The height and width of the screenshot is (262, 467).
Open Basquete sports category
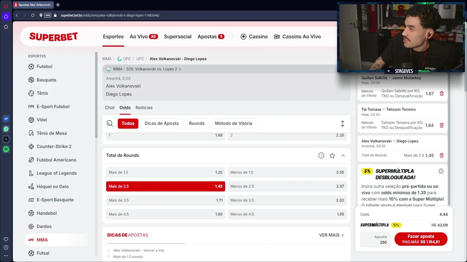pyautogui.click(x=46, y=80)
